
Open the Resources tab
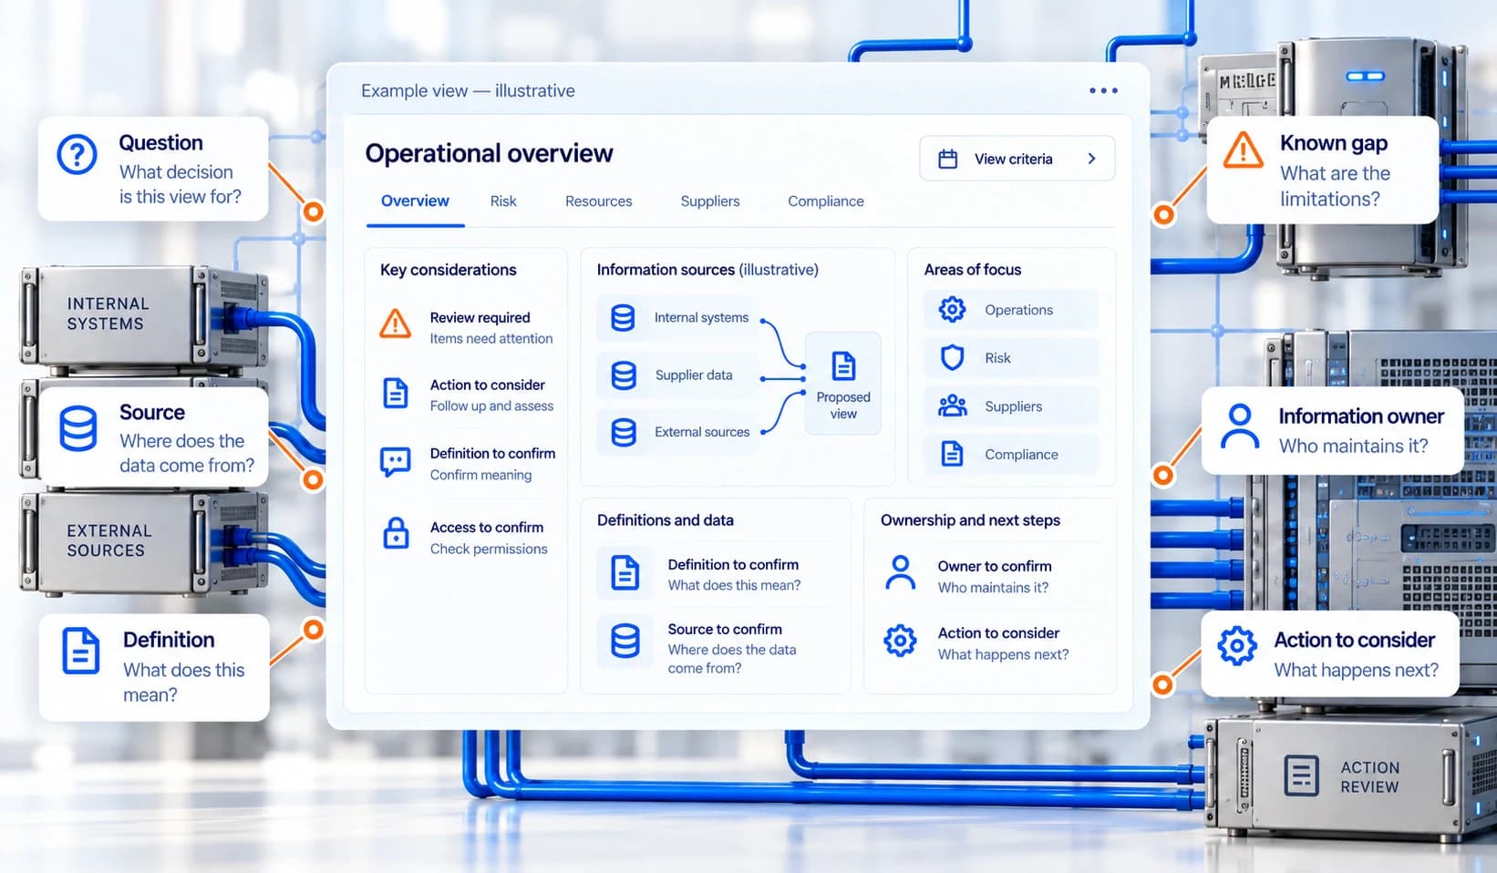(x=598, y=201)
